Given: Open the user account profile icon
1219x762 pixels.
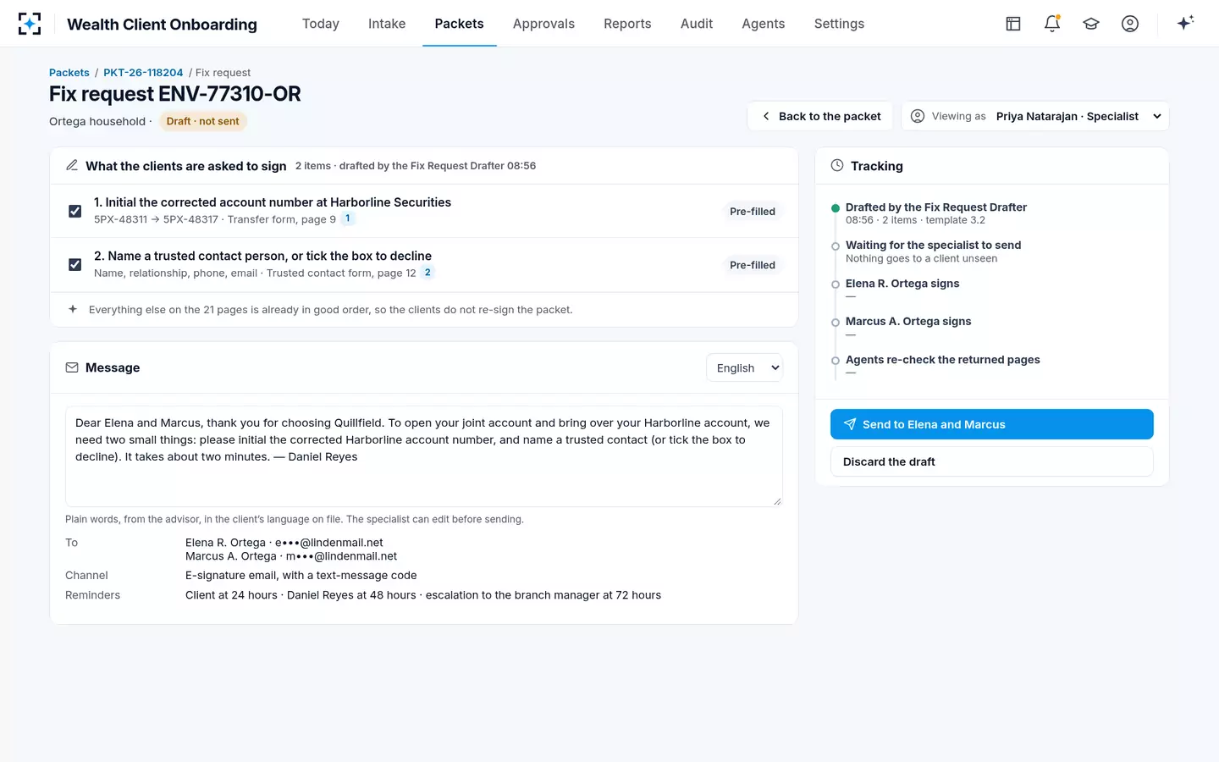Looking at the screenshot, I should pos(1130,24).
